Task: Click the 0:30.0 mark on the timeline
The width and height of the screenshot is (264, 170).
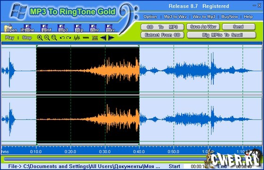Action: click(x=105, y=152)
